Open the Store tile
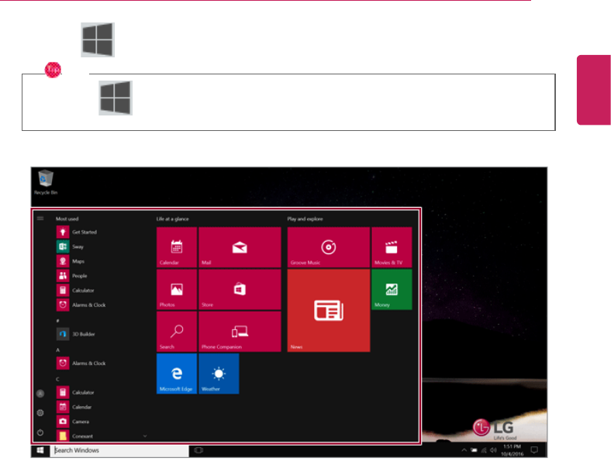The width and height of the screenshot is (611, 475). point(240,289)
